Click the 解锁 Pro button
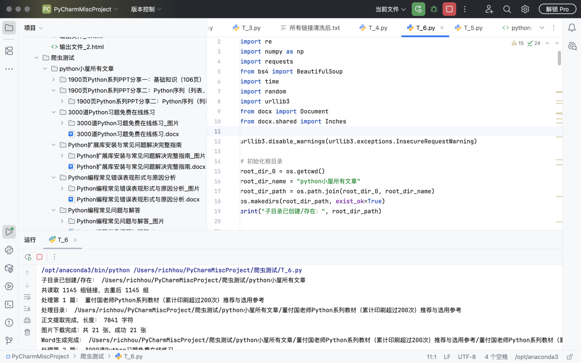This screenshot has height=363, width=581. click(x=557, y=9)
